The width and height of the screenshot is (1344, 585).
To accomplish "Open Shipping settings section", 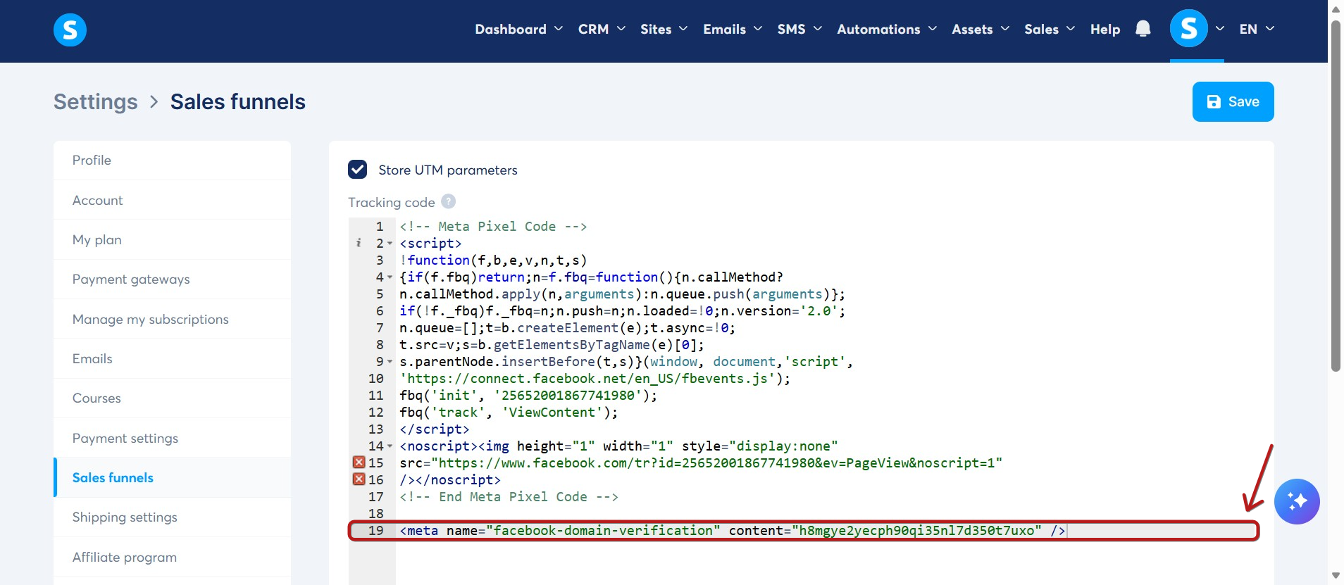I will point(172,517).
